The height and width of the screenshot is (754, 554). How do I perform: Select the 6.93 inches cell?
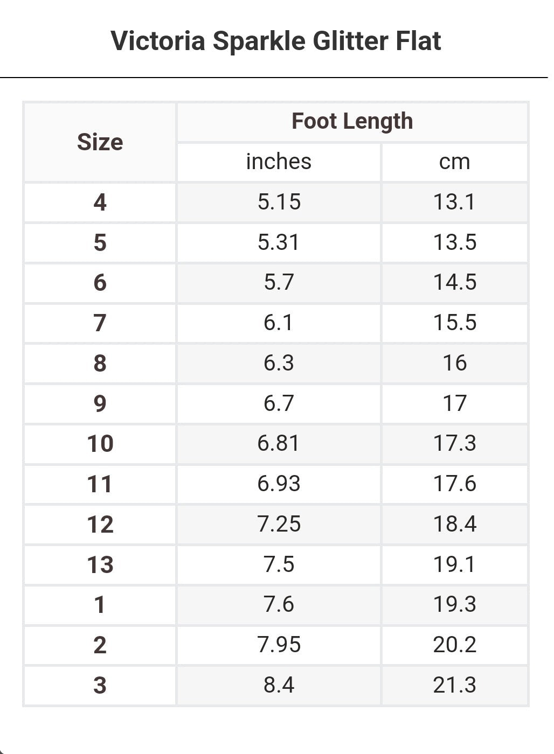coord(279,484)
